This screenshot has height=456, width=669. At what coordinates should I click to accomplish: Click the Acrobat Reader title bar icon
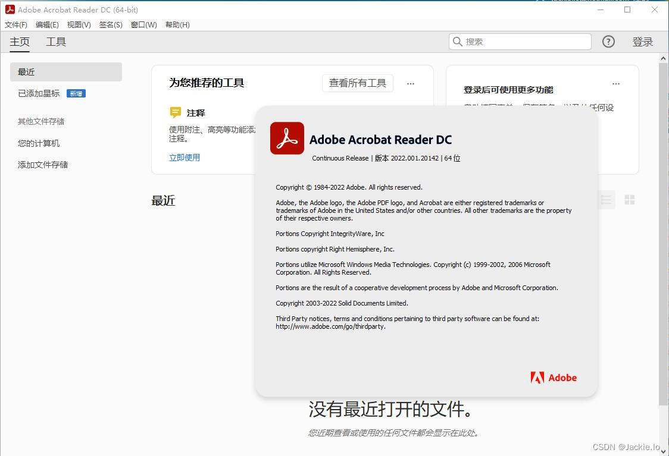tap(10, 10)
